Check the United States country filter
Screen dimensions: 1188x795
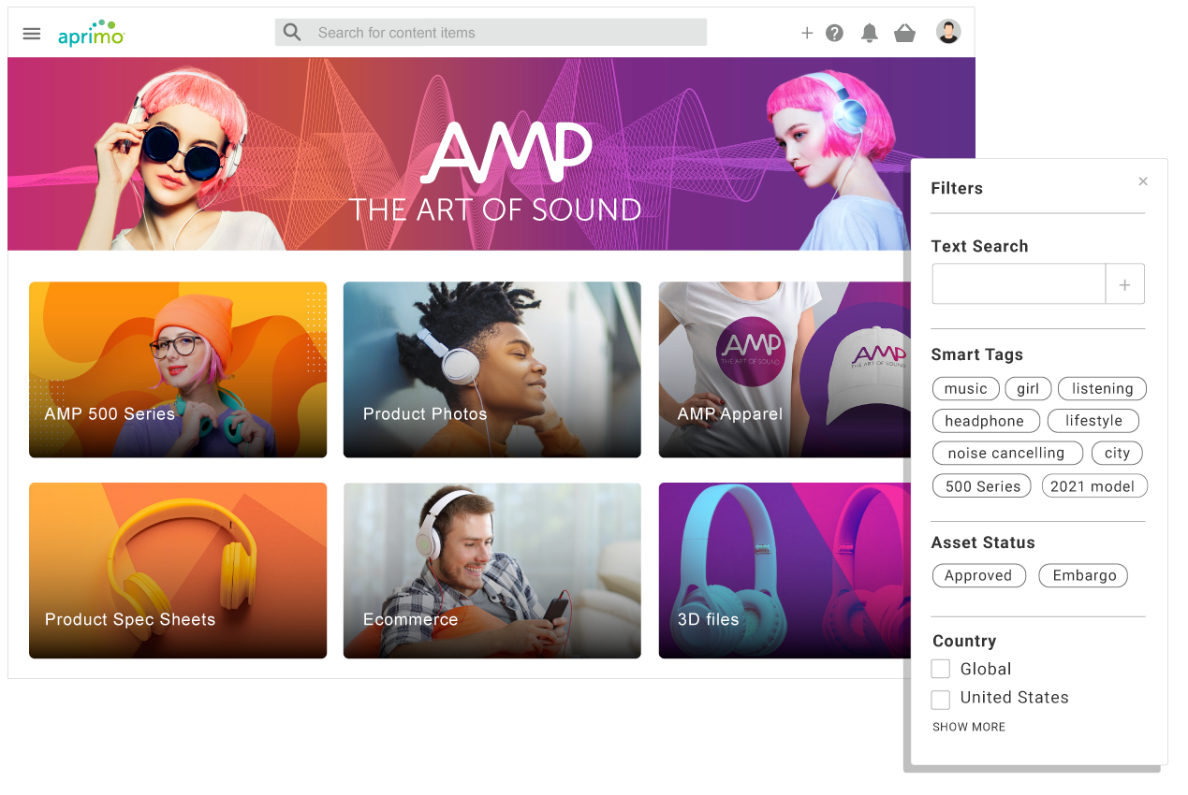[x=940, y=699]
